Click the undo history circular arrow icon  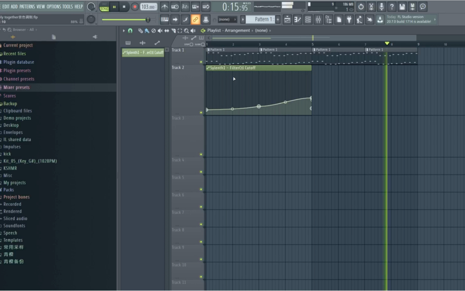(361, 6)
